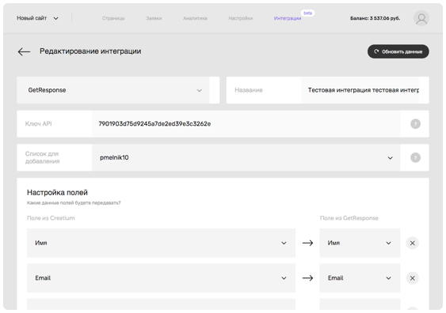The height and width of the screenshot is (313, 446).
Task: Click the Редактирование интеграции heading
Action: click(x=90, y=51)
